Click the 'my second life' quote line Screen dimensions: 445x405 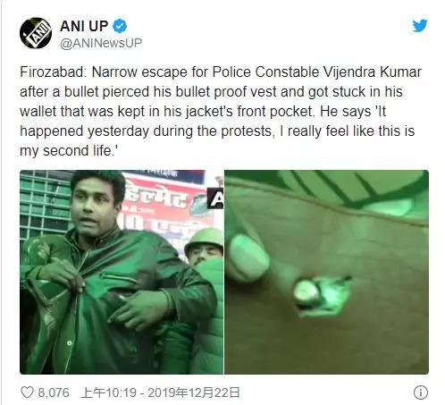coord(69,151)
